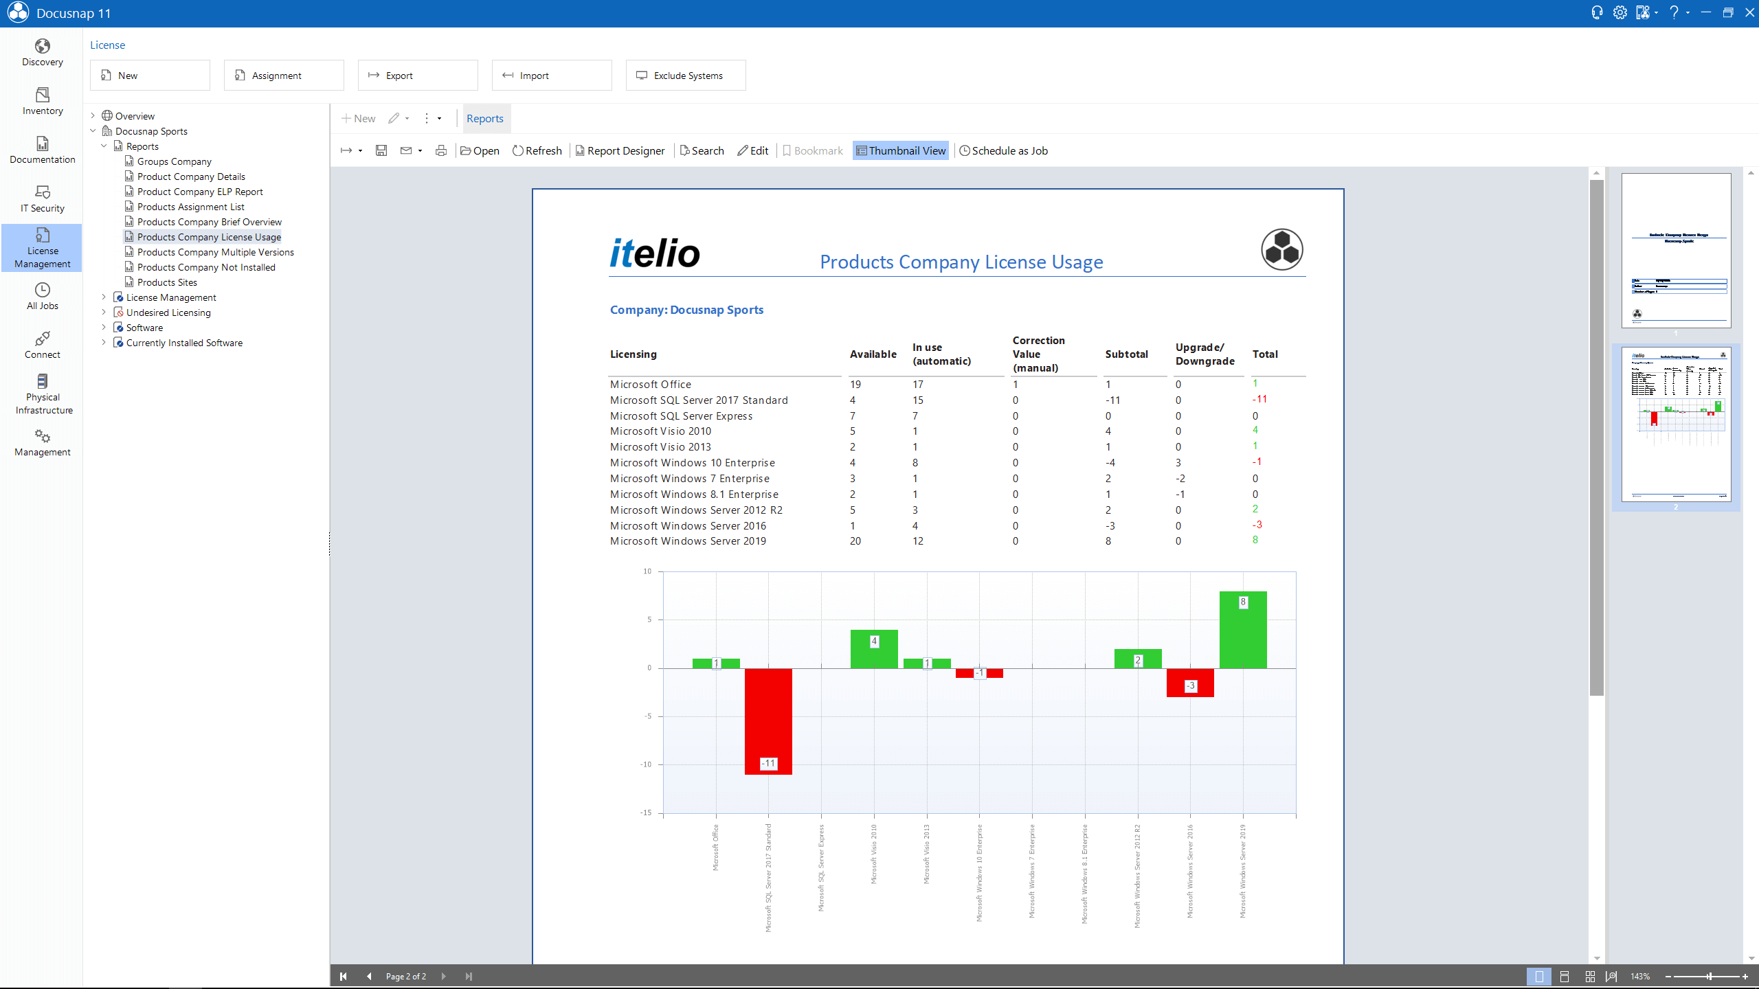Open the Physical Infrastructure module
This screenshot has width=1759, height=989.
pyautogui.click(x=43, y=394)
